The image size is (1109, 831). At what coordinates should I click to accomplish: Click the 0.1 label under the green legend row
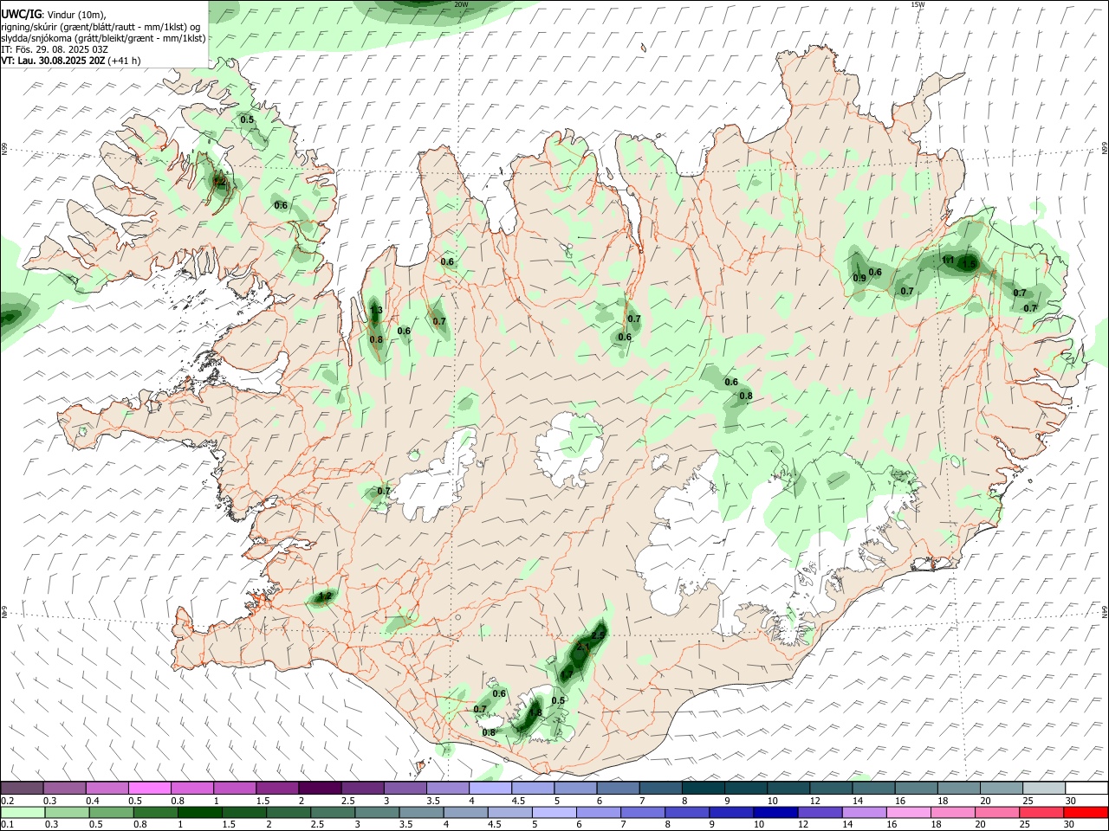click(x=7, y=824)
